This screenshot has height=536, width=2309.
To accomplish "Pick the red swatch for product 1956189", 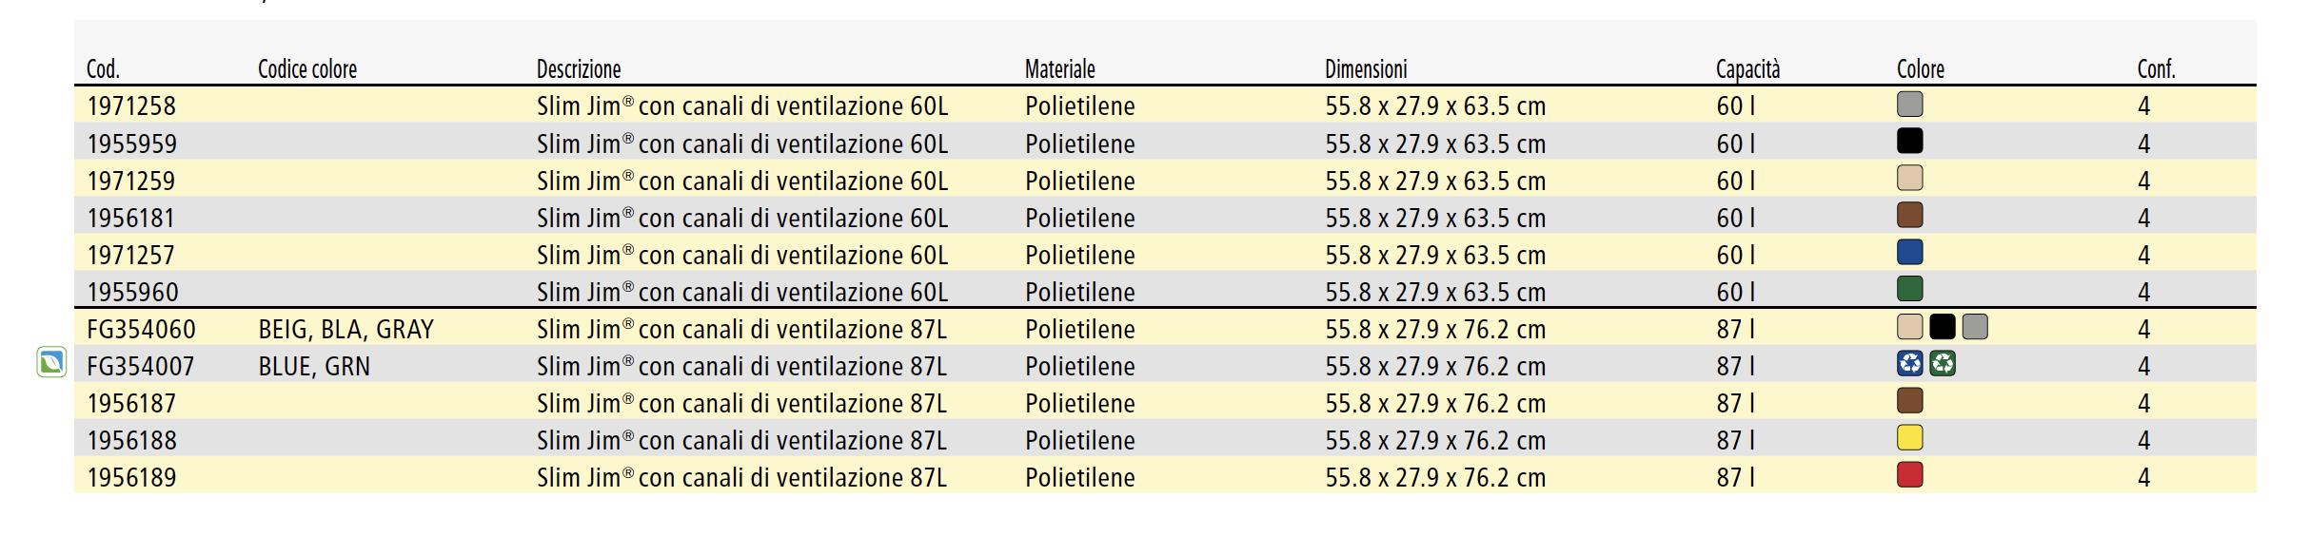I will pos(1909,474).
